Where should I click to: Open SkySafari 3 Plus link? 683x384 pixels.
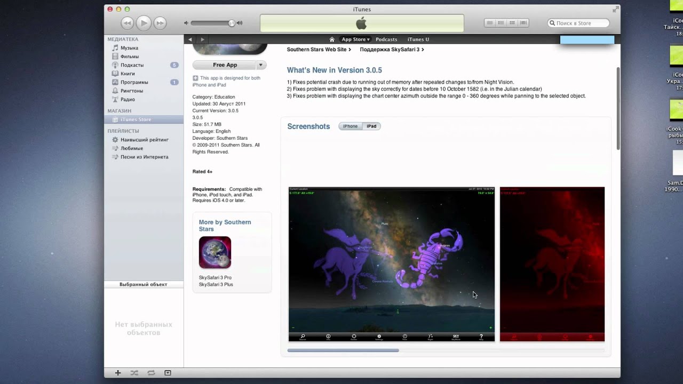point(216,285)
